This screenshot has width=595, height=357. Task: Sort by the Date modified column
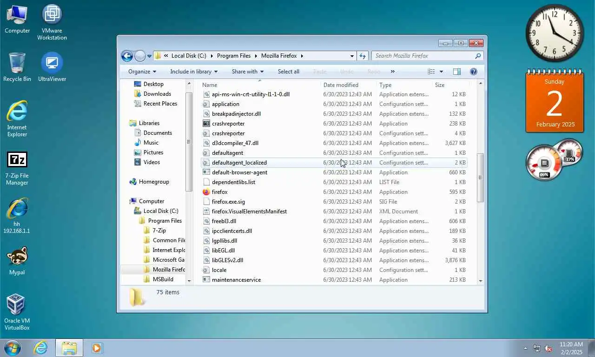click(349, 85)
